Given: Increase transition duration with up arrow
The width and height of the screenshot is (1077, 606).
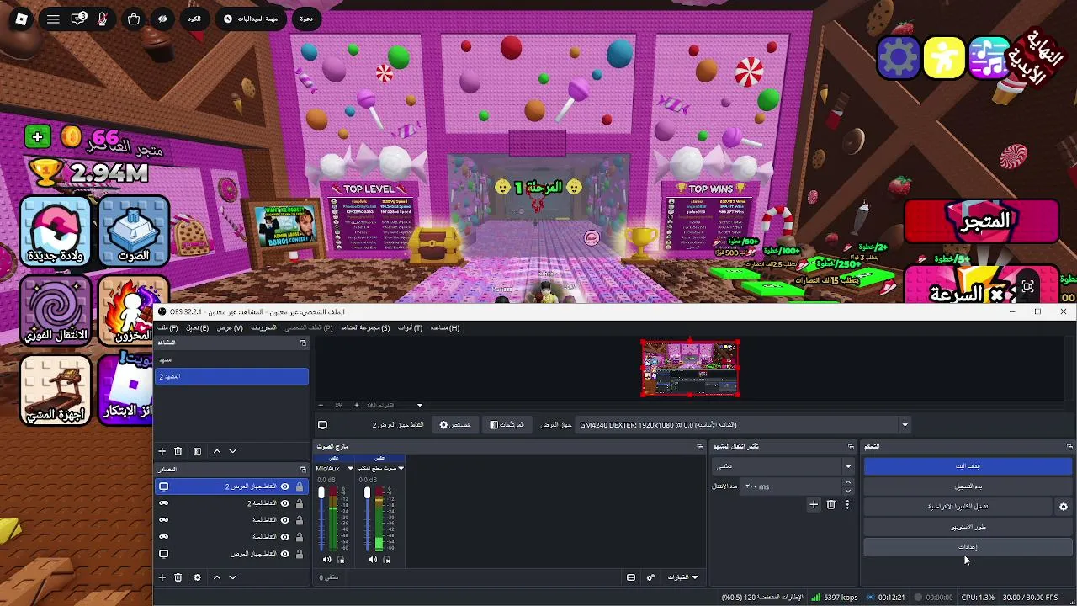Looking at the screenshot, I should pos(847,482).
